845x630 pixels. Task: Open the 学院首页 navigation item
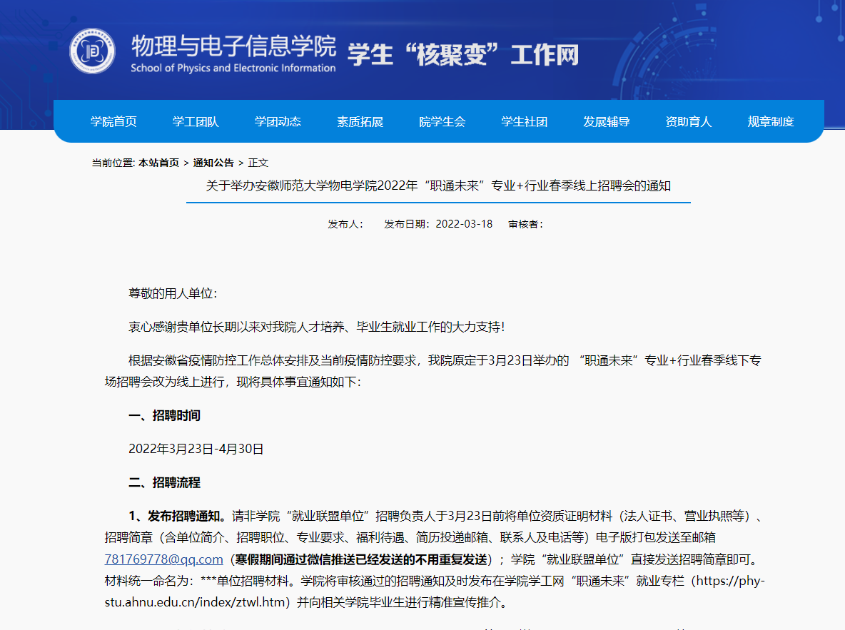[113, 122]
